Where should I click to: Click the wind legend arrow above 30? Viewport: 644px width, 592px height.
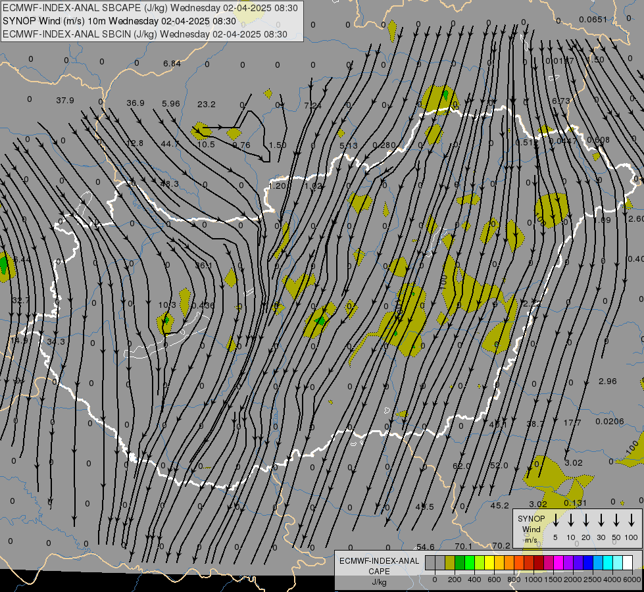click(x=601, y=520)
